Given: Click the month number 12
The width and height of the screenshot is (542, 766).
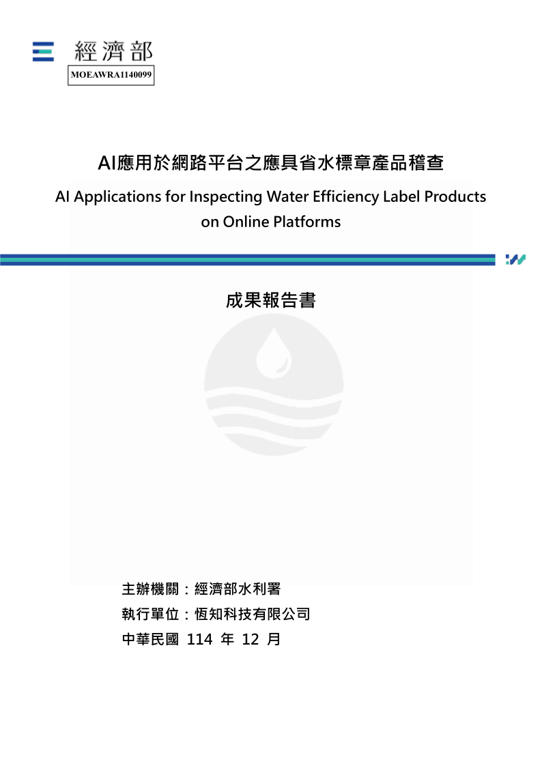Looking at the screenshot, I should [251, 640].
